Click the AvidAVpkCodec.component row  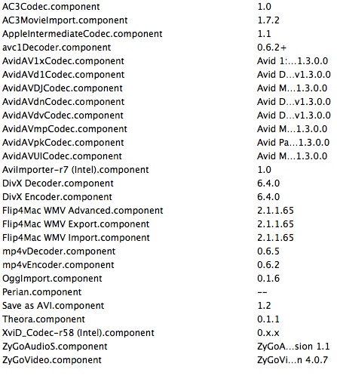(x=168, y=143)
